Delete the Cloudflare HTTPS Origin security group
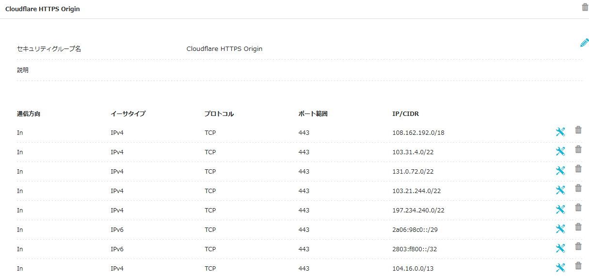The height and width of the screenshot is (276, 589). tap(585, 7)
